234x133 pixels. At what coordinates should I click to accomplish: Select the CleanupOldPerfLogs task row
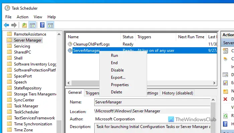(141, 44)
